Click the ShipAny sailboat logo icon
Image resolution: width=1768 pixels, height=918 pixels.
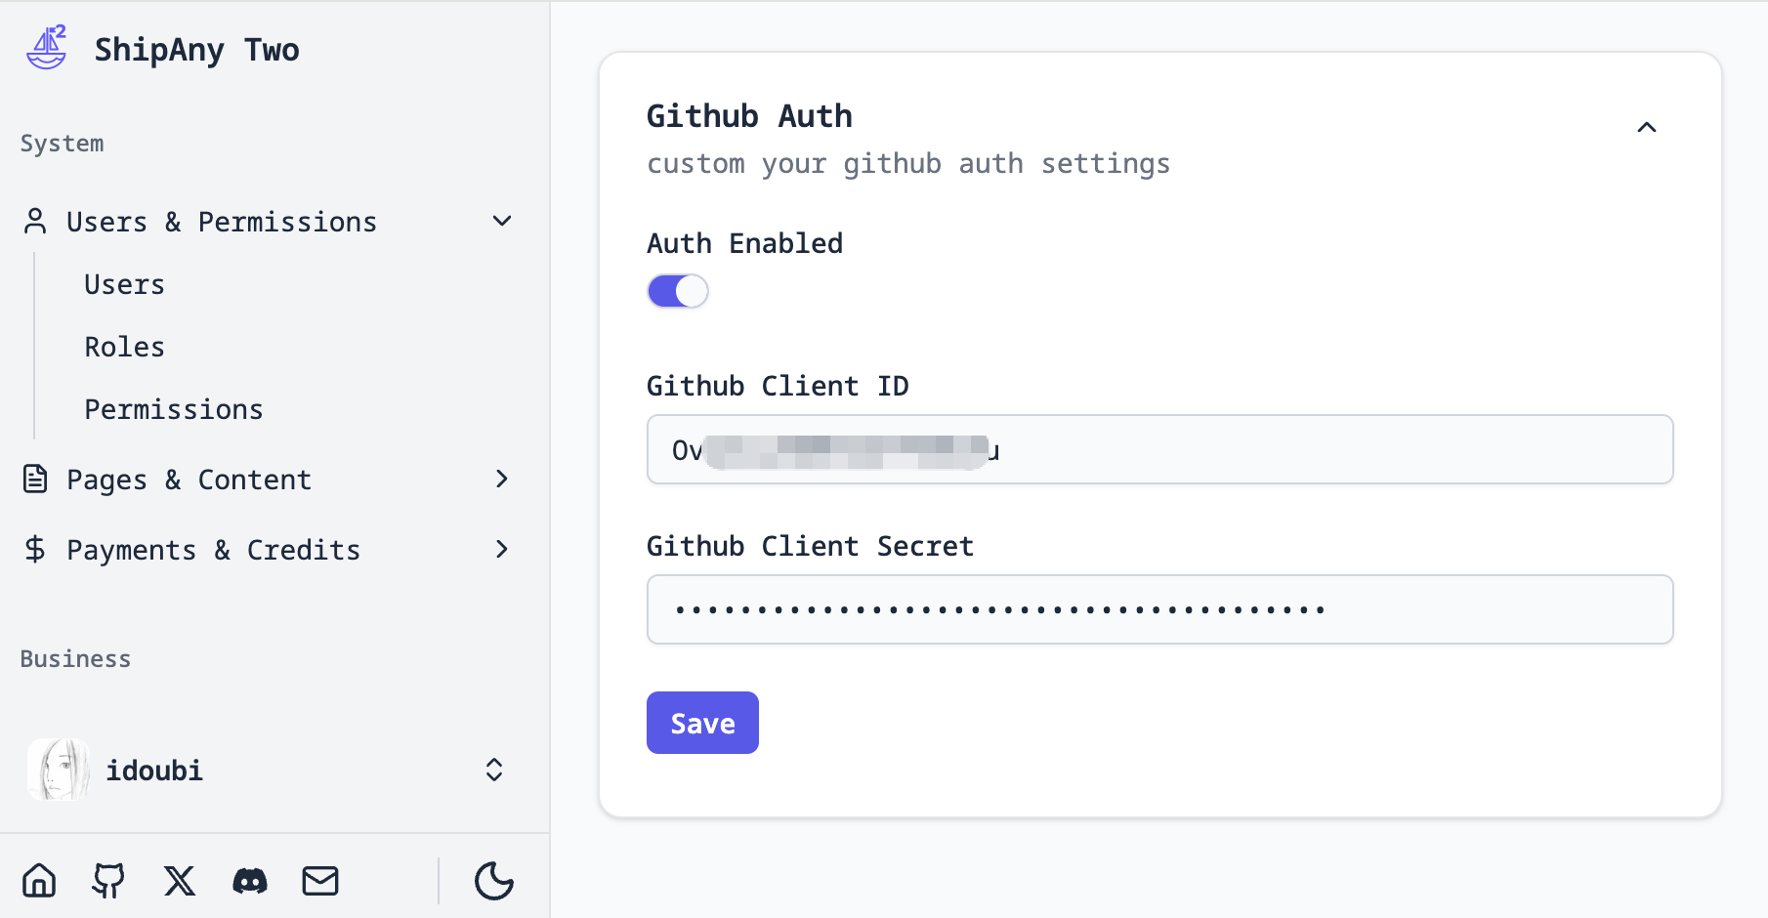[x=47, y=49]
